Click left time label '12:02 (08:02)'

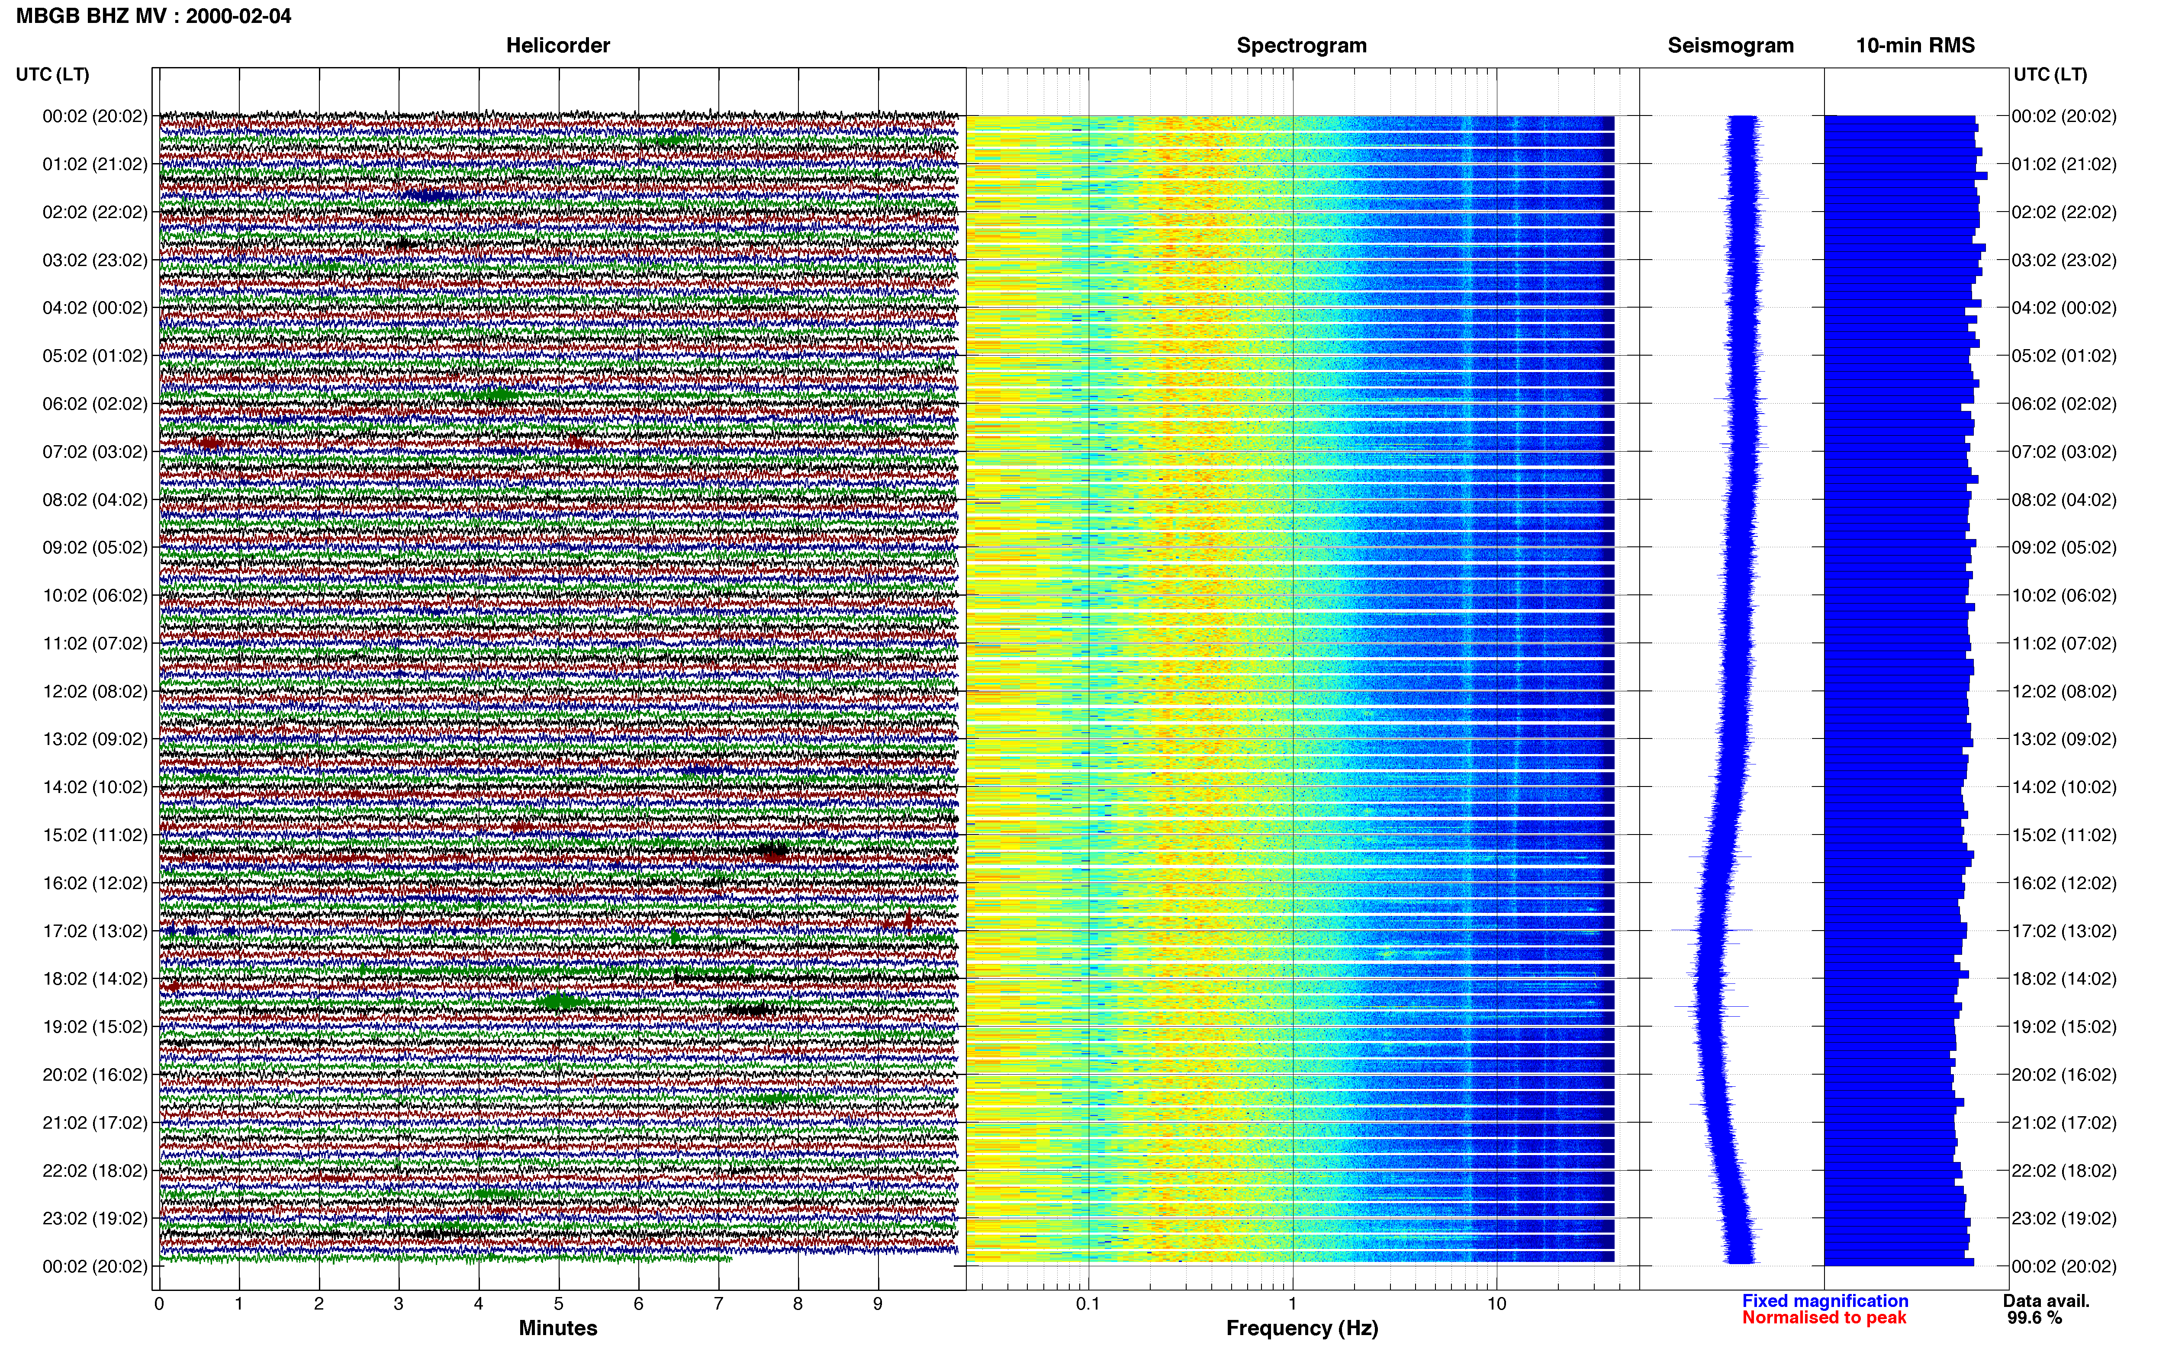(95, 692)
